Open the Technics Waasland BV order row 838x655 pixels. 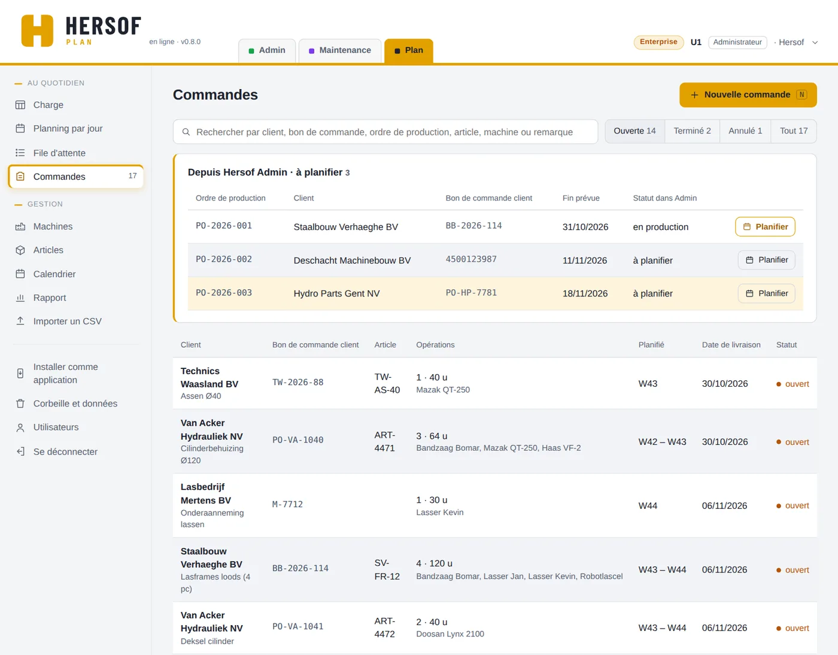click(495, 383)
